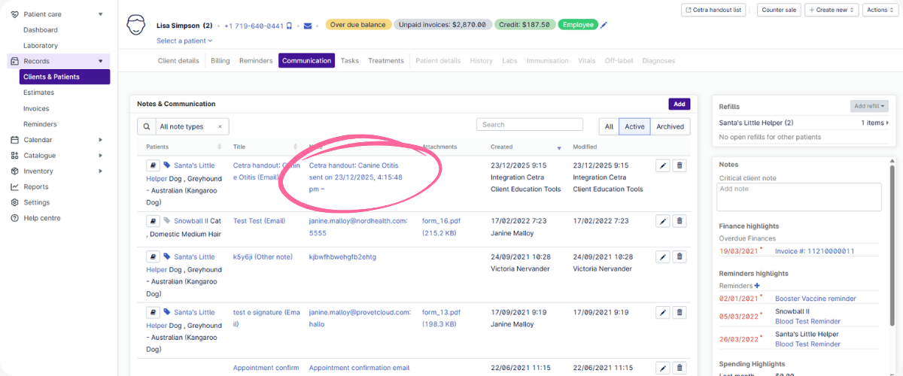Expand the Catalogue menu

click(x=101, y=156)
